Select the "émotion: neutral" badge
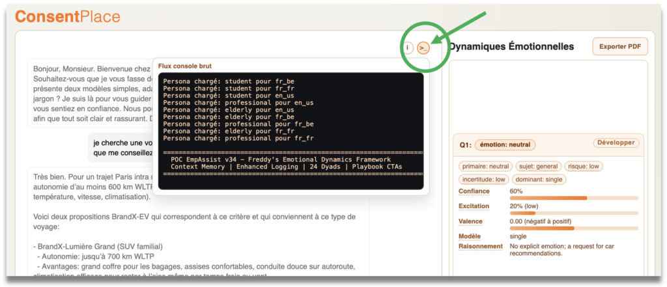The image size is (667, 287). (504, 144)
